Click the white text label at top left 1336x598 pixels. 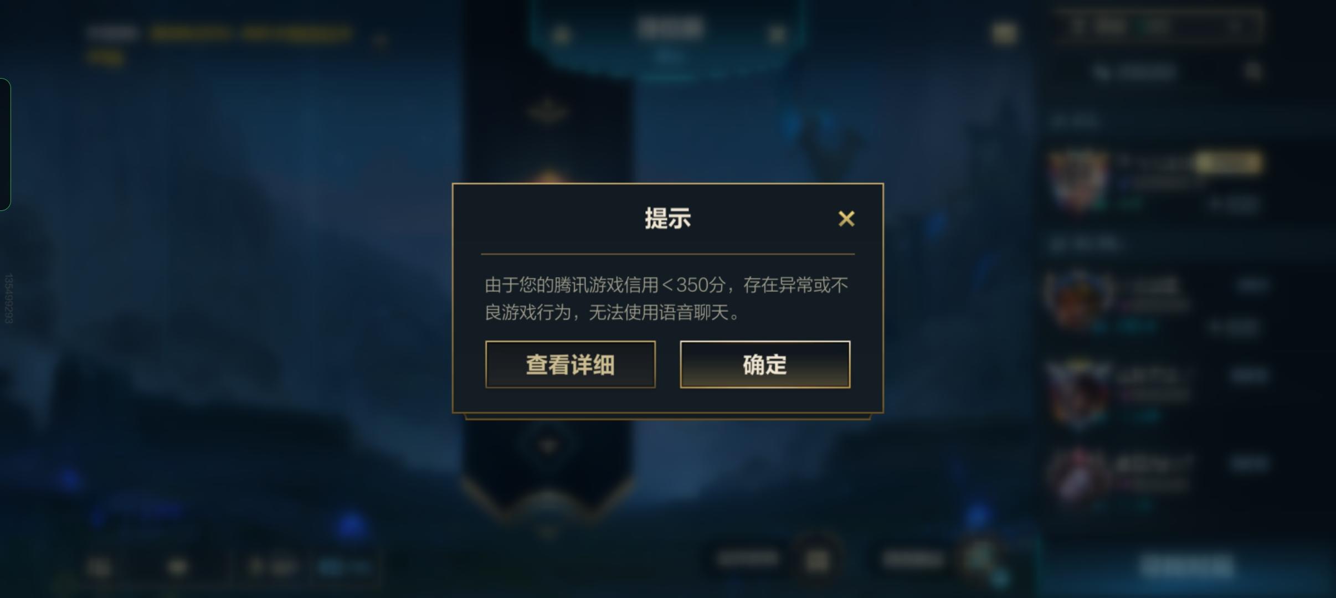click(112, 33)
